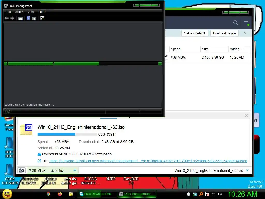Click the Disk Management scrollbar right arrow
Screen dimensions: 265x199
pos(160,63)
